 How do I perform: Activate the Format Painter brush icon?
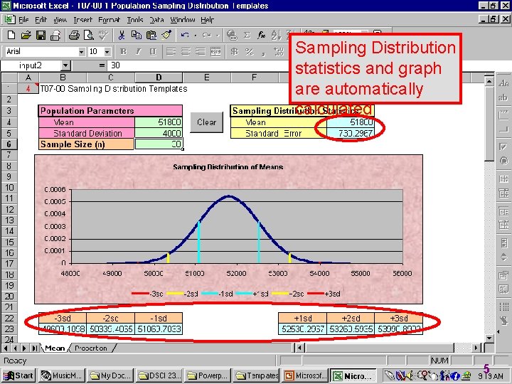coord(166,35)
